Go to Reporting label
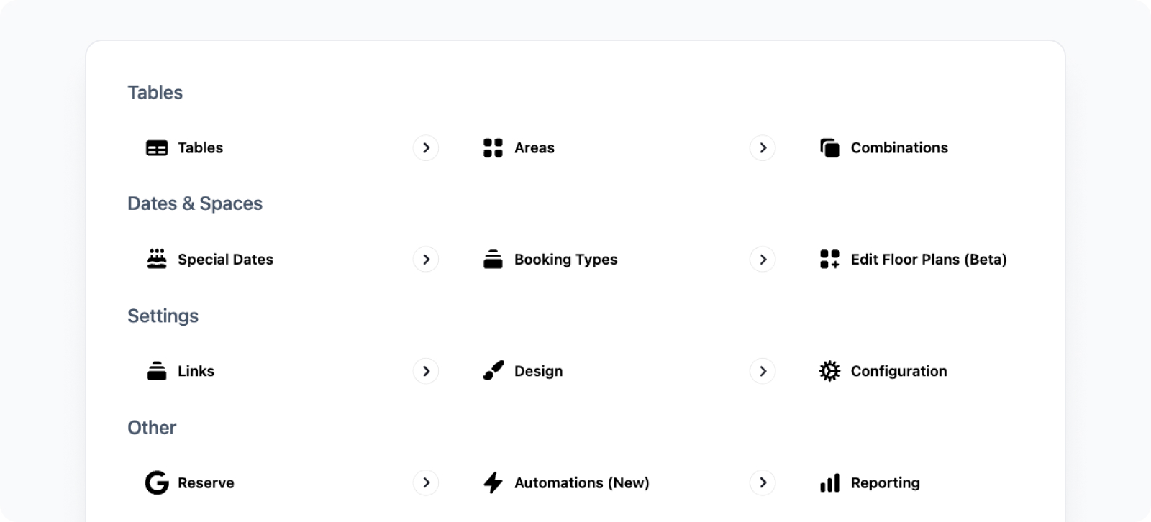The width and height of the screenshot is (1151, 522). click(885, 482)
